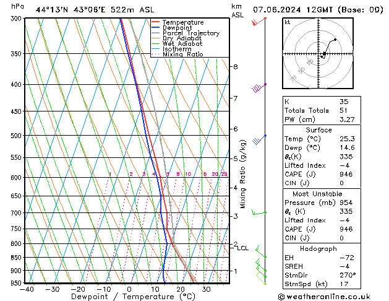Screen dimensions: 389x301
Task: Click the 500 hPa pressure axis label
Action: pyautogui.click(x=17, y=136)
